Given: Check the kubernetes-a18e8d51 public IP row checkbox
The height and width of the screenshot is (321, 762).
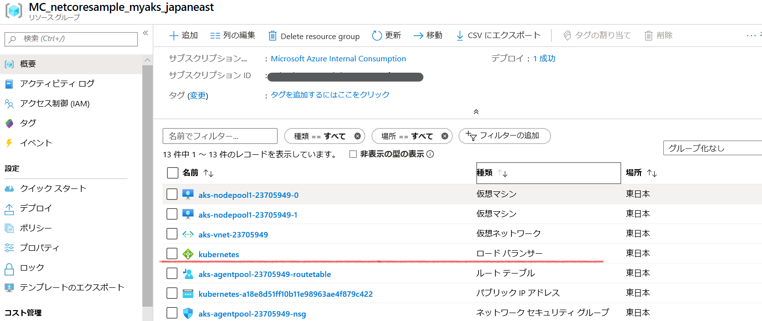Looking at the screenshot, I should (172, 293).
